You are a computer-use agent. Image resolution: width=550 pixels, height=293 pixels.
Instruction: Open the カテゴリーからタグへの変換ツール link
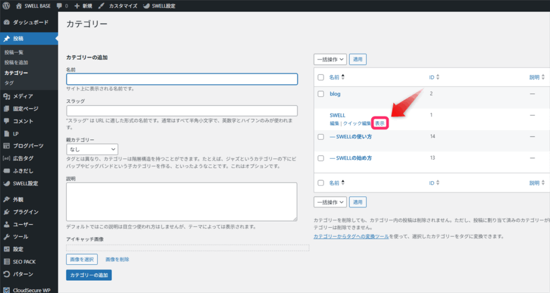pos(351,237)
